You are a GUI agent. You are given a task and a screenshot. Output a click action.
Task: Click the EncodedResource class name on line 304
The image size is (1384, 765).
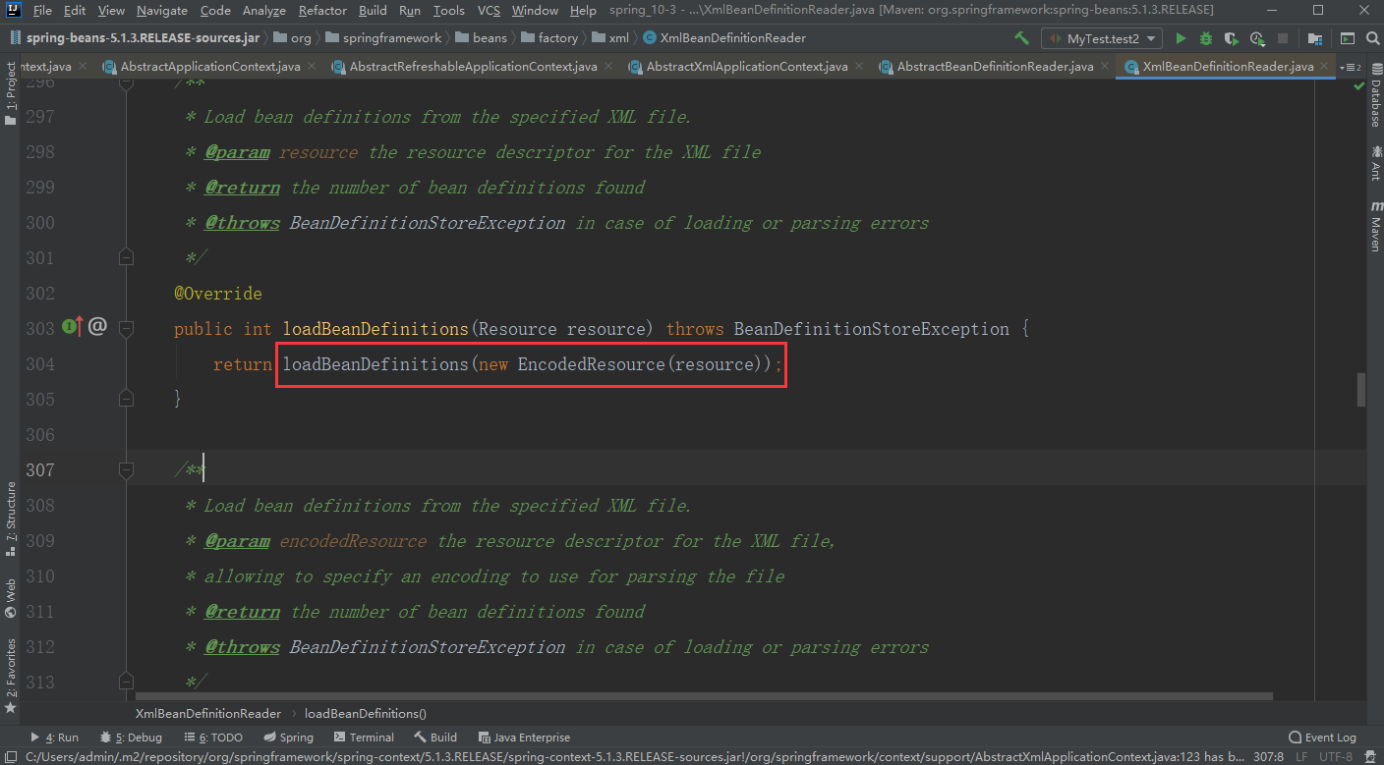(591, 364)
